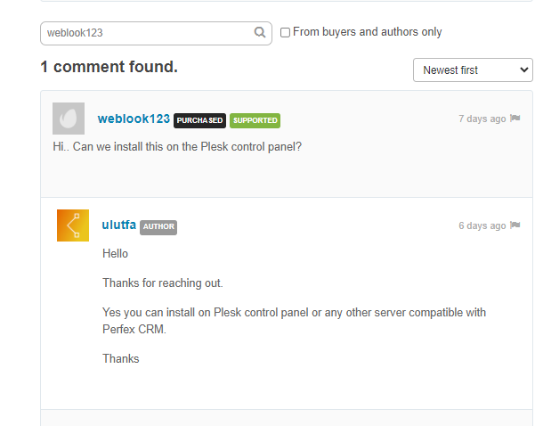The image size is (543, 426).
Task: Click the chevron arrow on the sort dropdown
Action: [x=524, y=70]
